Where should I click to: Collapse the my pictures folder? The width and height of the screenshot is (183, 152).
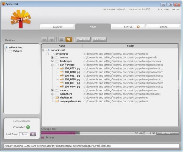[x=48, y=54]
